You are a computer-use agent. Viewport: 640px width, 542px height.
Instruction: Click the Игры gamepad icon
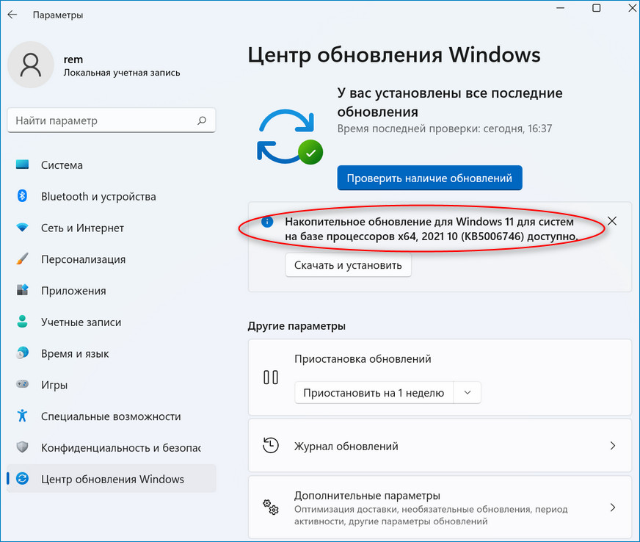click(22, 385)
